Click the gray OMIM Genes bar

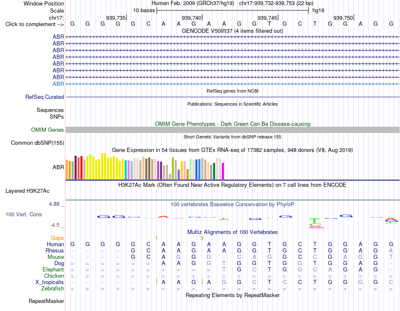(x=233, y=130)
